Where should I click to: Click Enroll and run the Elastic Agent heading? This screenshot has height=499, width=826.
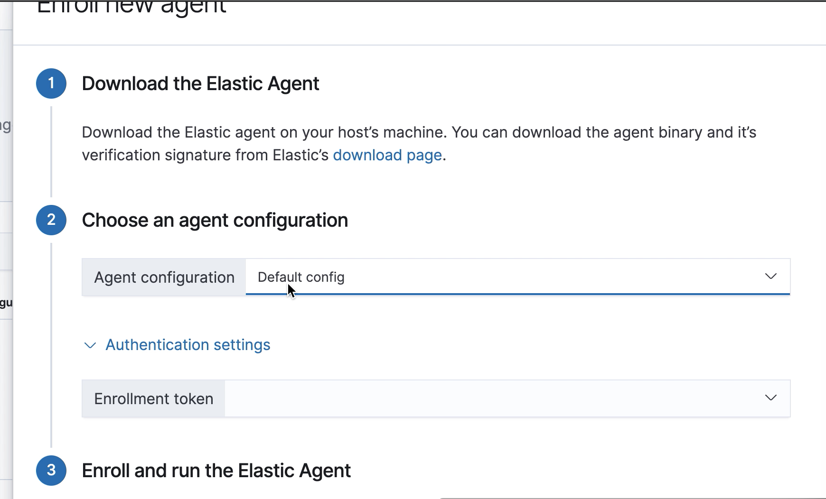point(216,471)
